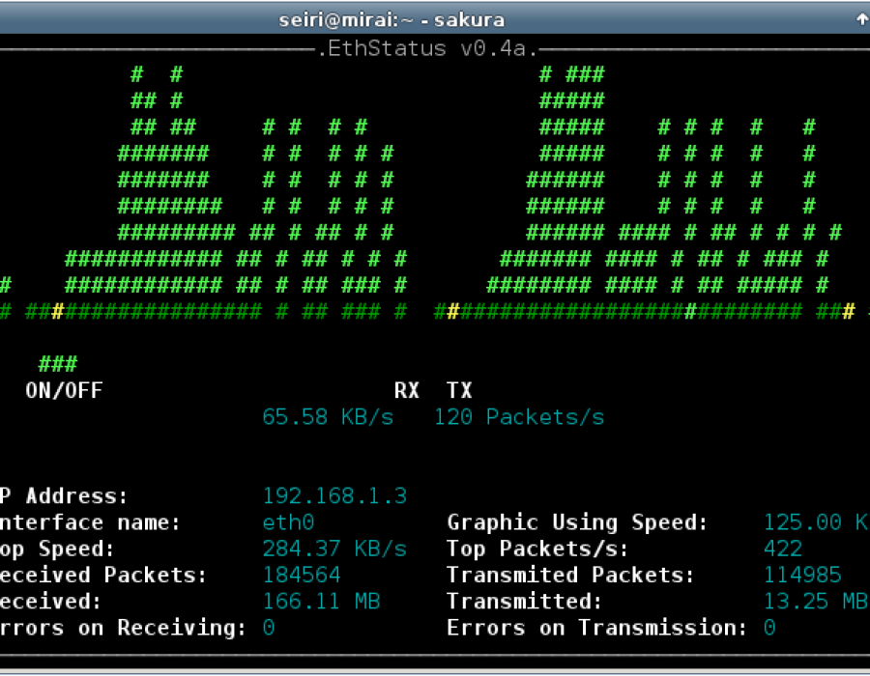The height and width of the screenshot is (676, 870).
Task: Click the "Graphic Using Speed:" label
Action: tap(578, 522)
